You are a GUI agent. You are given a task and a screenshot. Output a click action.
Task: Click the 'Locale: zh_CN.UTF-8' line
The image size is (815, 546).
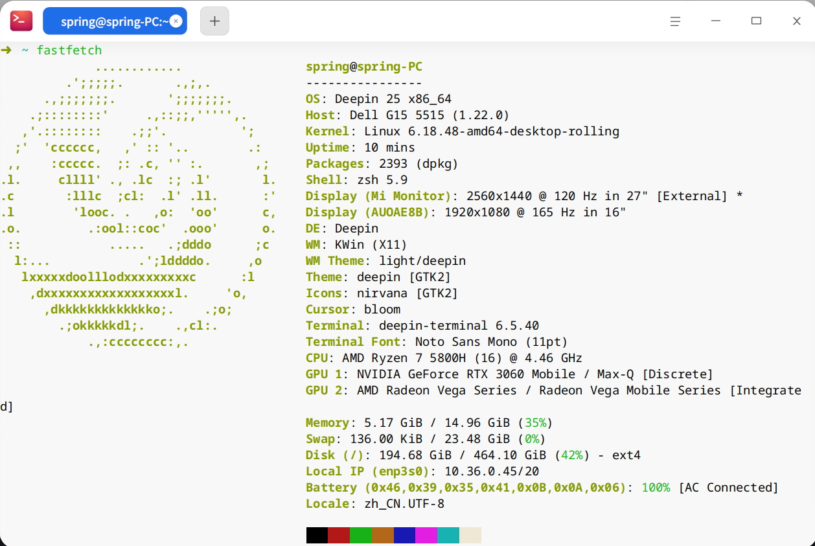[x=375, y=504]
